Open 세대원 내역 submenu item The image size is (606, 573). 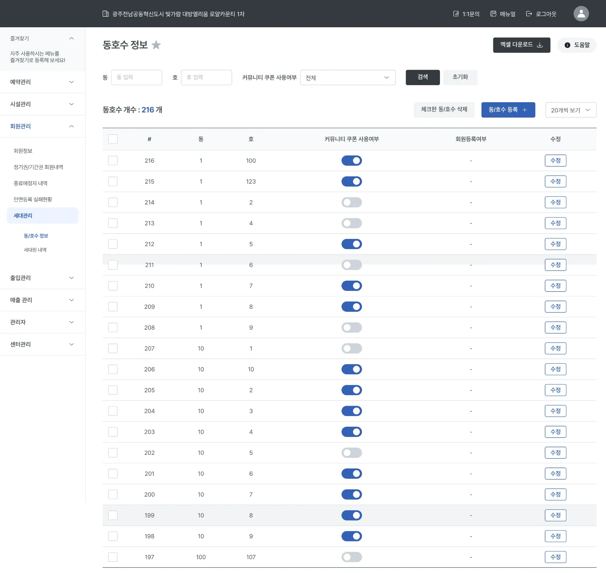tap(35, 250)
